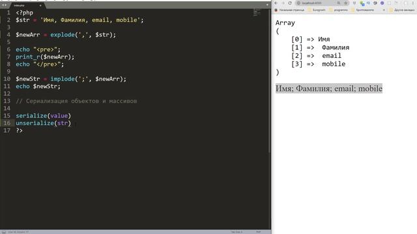417x234 pixels.
Task: Open the Другие закладки folder
Action: pos(401,10)
